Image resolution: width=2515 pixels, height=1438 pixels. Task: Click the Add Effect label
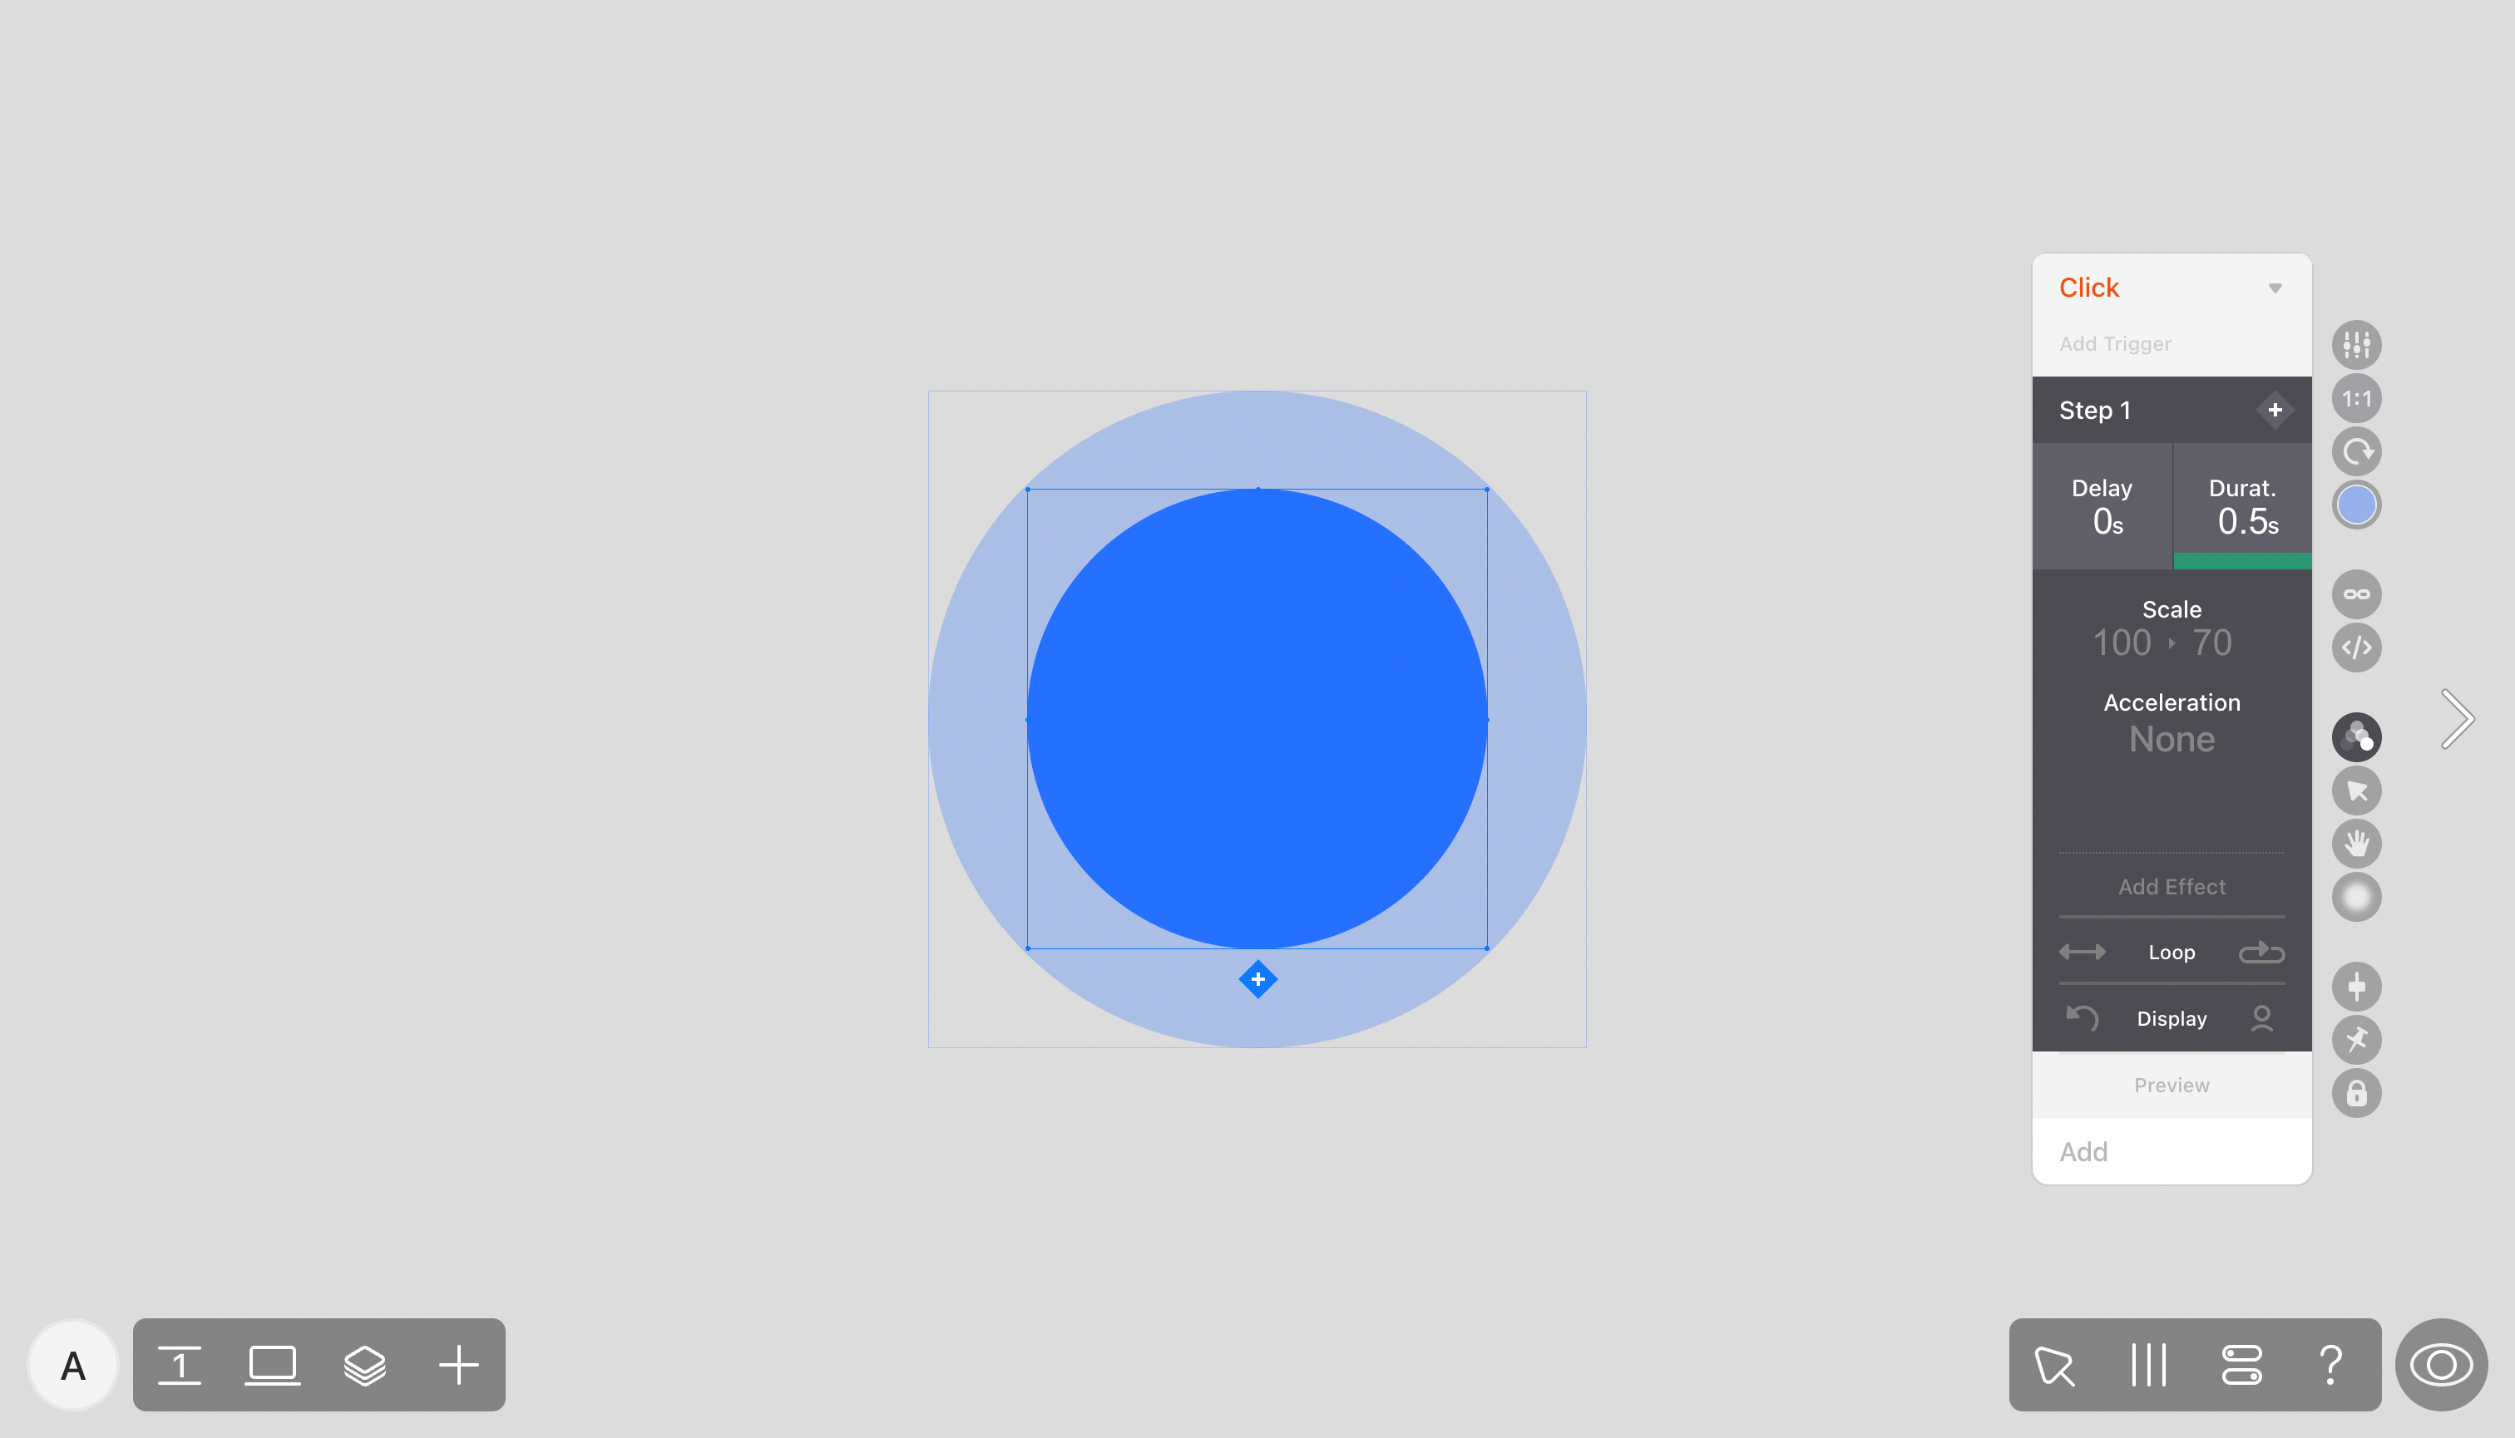[x=2172, y=885]
